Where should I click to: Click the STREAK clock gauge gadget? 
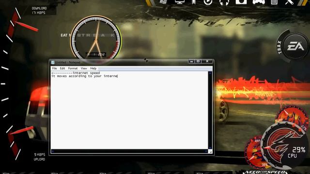pos(96,38)
